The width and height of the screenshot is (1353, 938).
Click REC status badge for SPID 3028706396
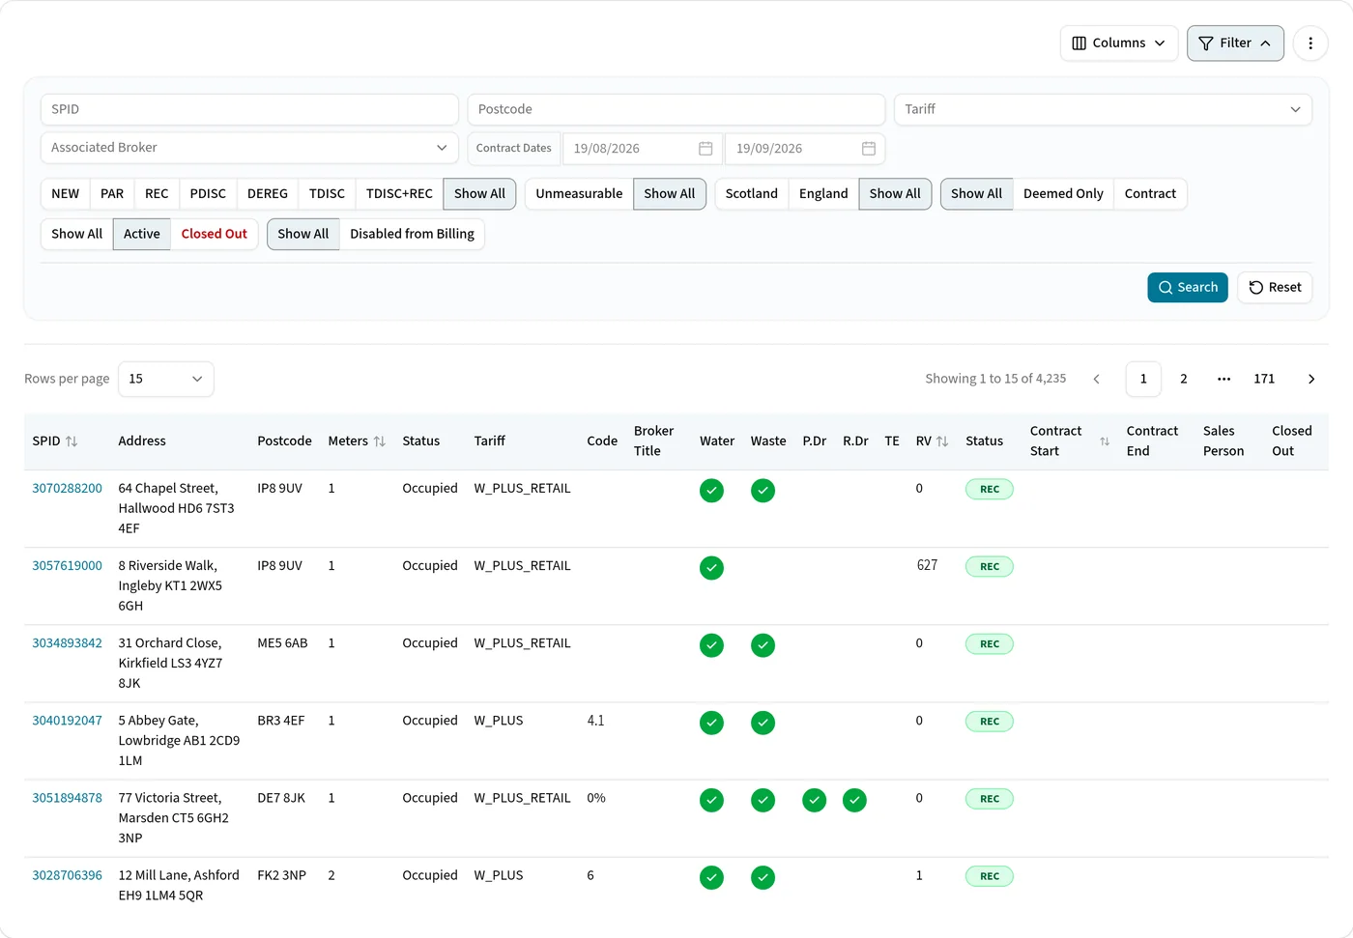(x=990, y=877)
